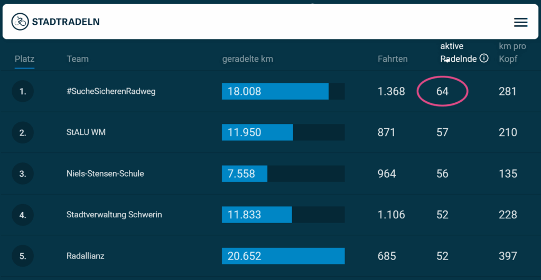The image size is (541, 280).
Task: Select rank badge 2.
Action: [x=23, y=132]
